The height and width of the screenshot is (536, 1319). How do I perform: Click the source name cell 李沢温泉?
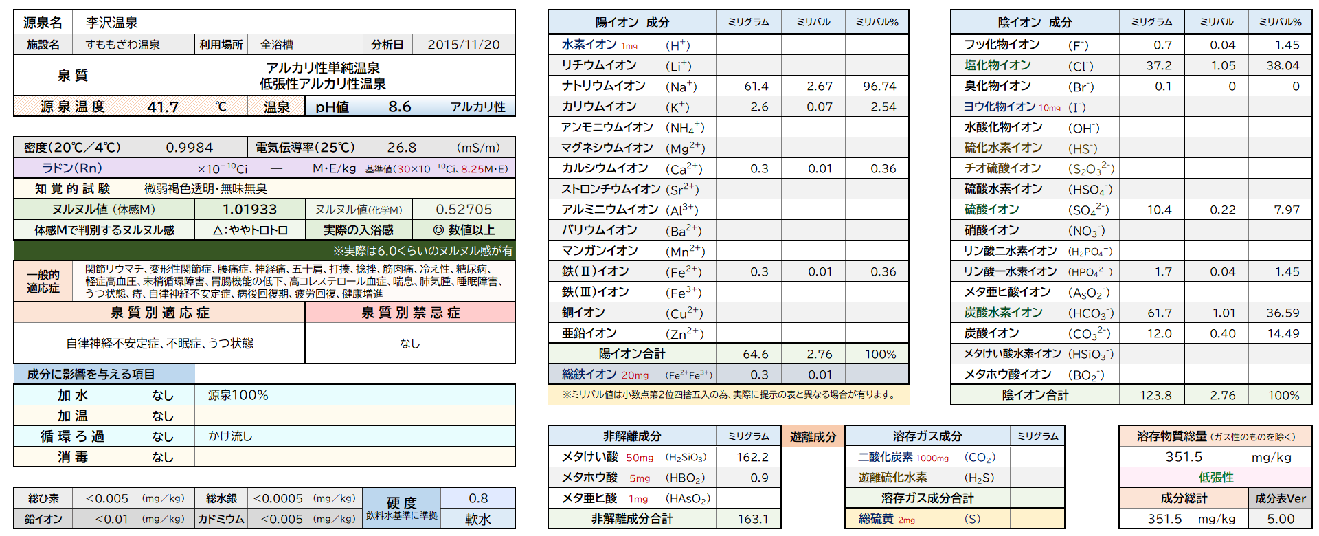112,23
